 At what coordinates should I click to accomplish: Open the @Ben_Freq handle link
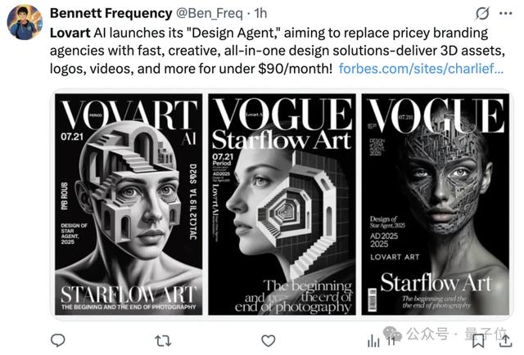[x=210, y=13]
